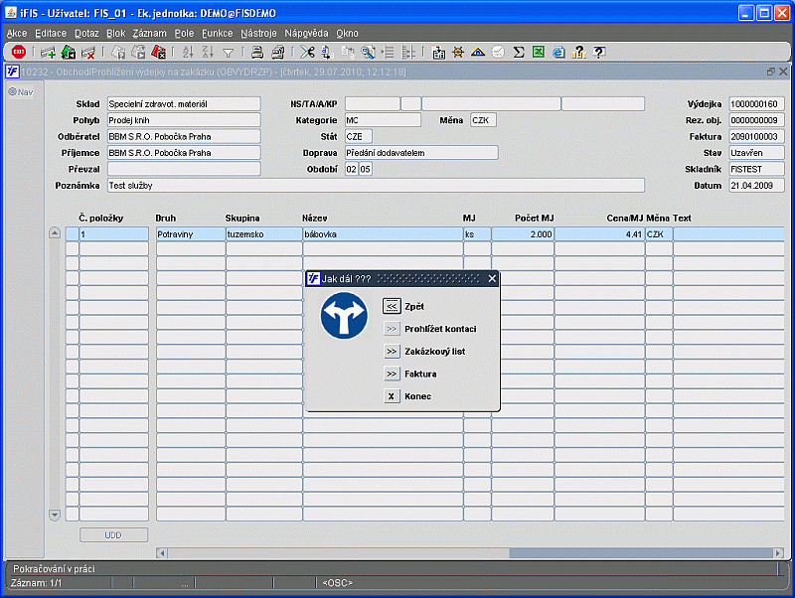
Task: Click the Poznámka field with Test služby
Action: point(375,185)
